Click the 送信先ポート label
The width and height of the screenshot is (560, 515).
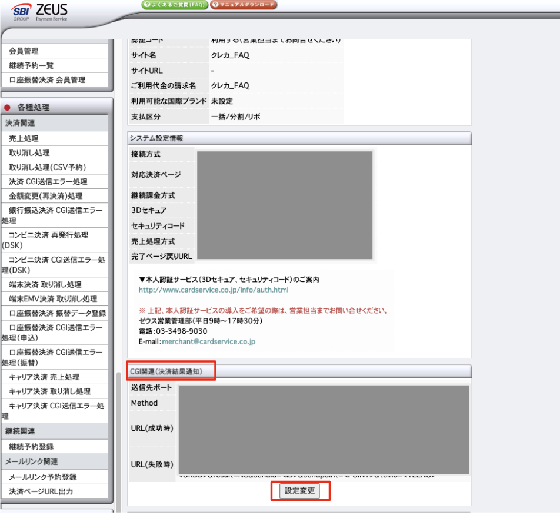[151, 387]
